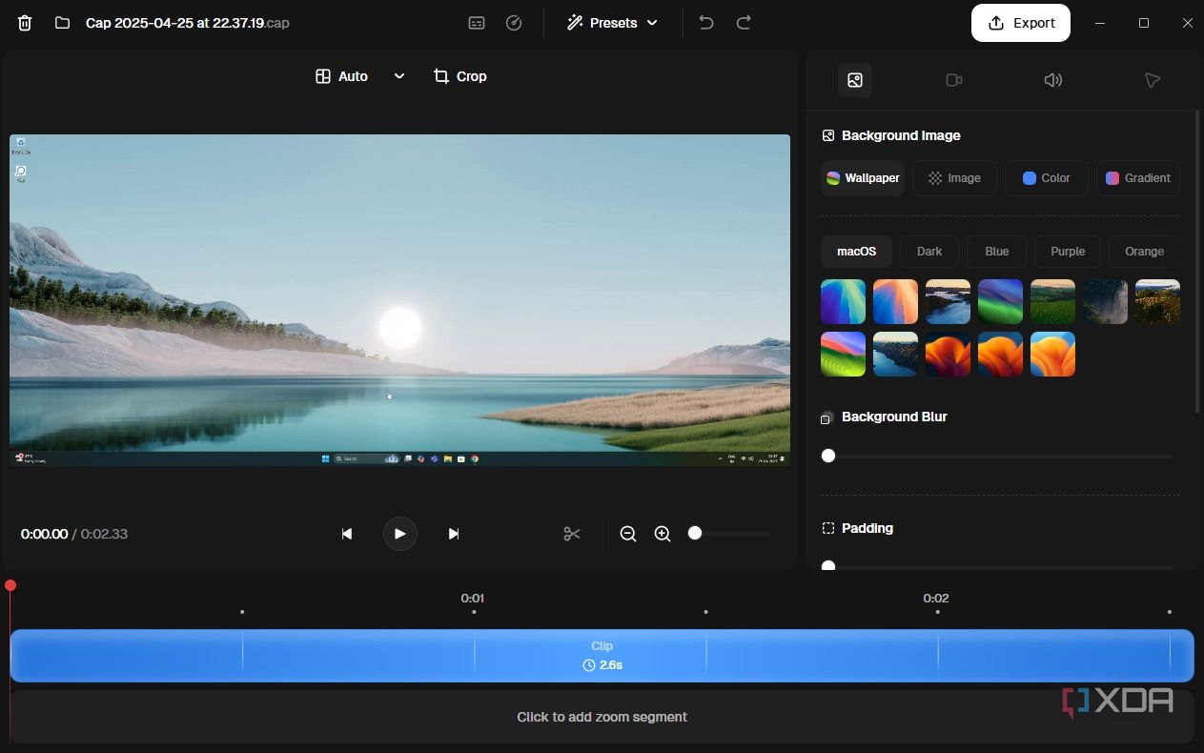Select Color background type
This screenshot has width=1204, height=753.
(1046, 178)
